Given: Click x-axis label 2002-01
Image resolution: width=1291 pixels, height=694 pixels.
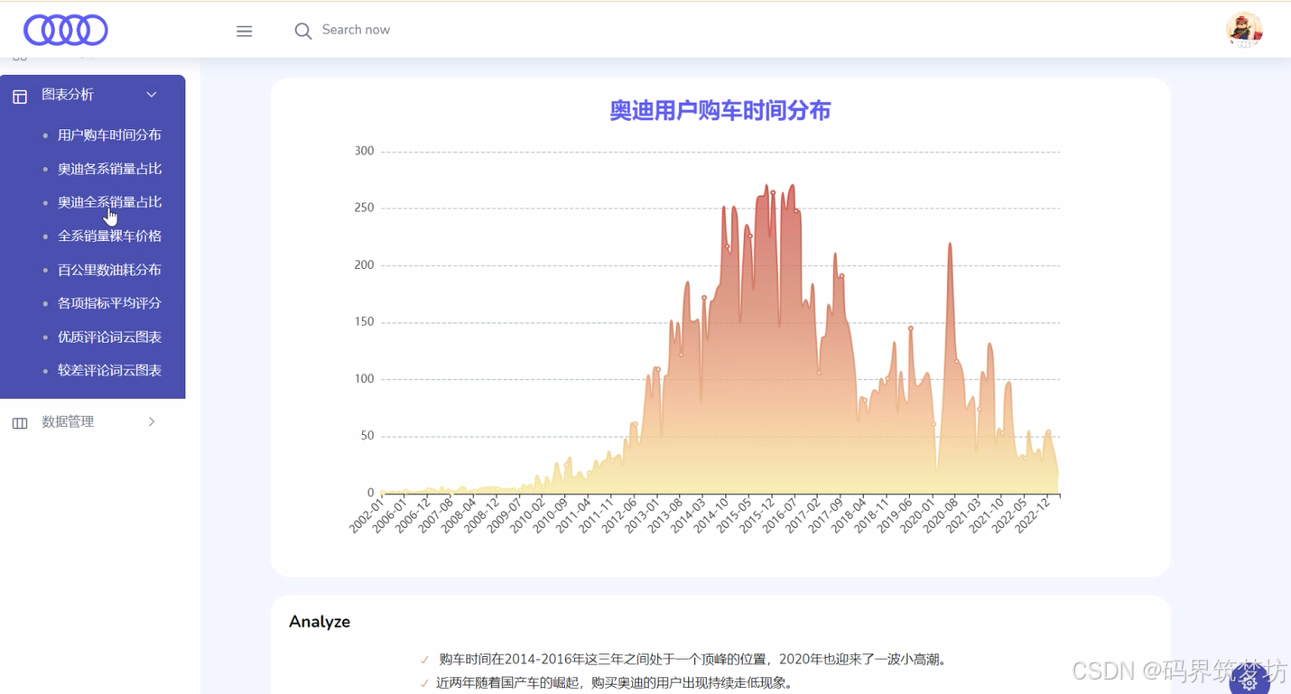Looking at the screenshot, I should [x=366, y=514].
